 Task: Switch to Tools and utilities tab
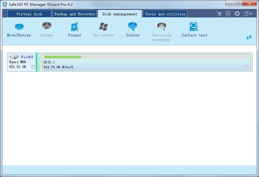coord(165,14)
